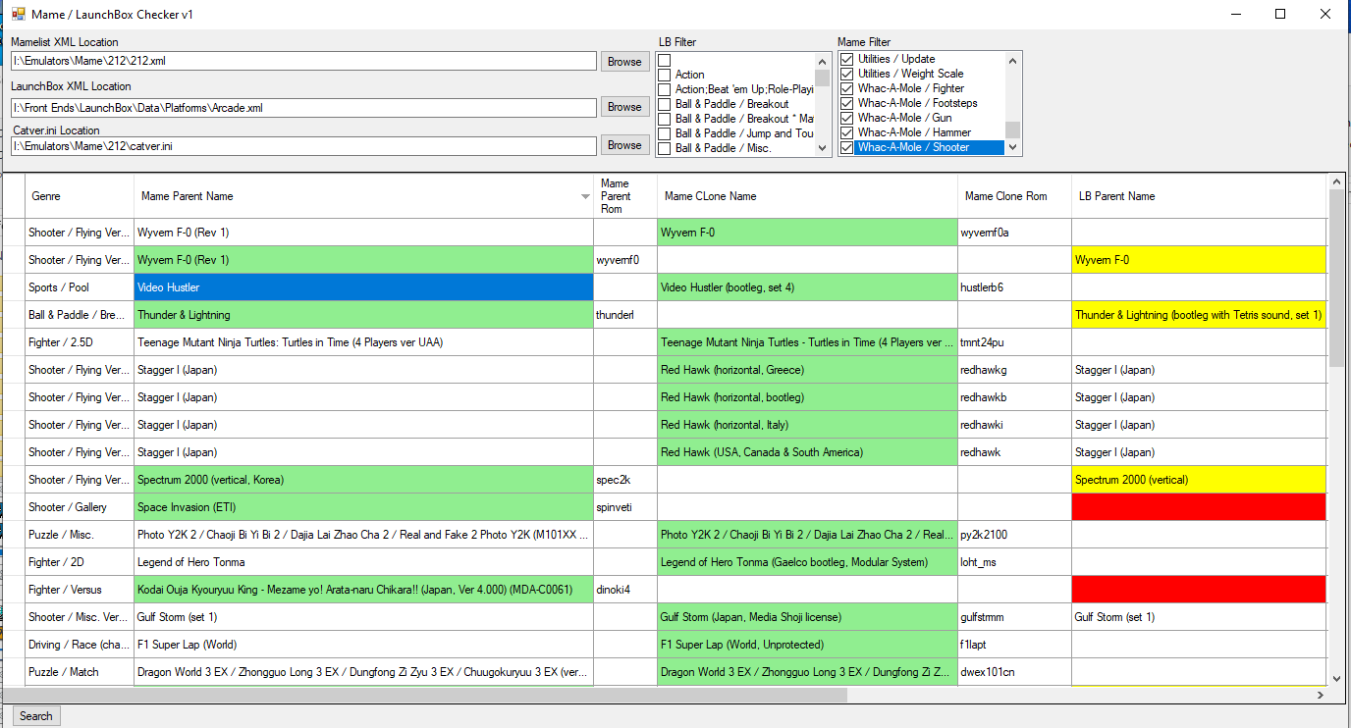The width and height of the screenshot is (1351, 728).
Task: Click yellow Thunder & Lightning bootleg cell
Action: point(1199,315)
